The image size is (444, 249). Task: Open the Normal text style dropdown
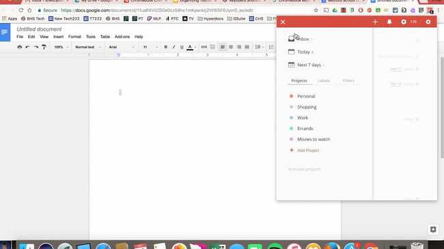tap(87, 47)
